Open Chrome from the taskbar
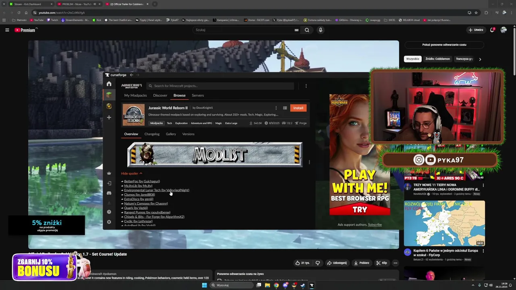Image resolution: width=516 pixels, height=290 pixels. pos(276,285)
